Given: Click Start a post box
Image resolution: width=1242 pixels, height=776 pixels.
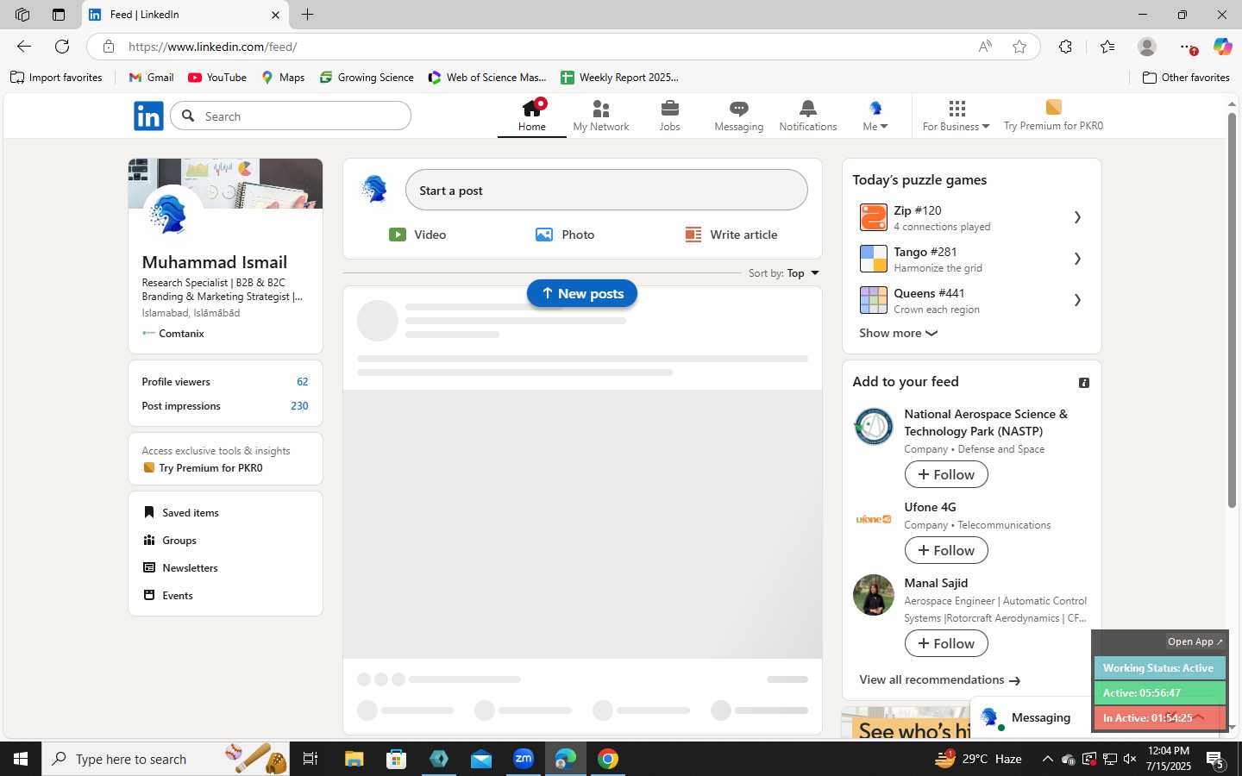Looking at the screenshot, I should 606,190.
